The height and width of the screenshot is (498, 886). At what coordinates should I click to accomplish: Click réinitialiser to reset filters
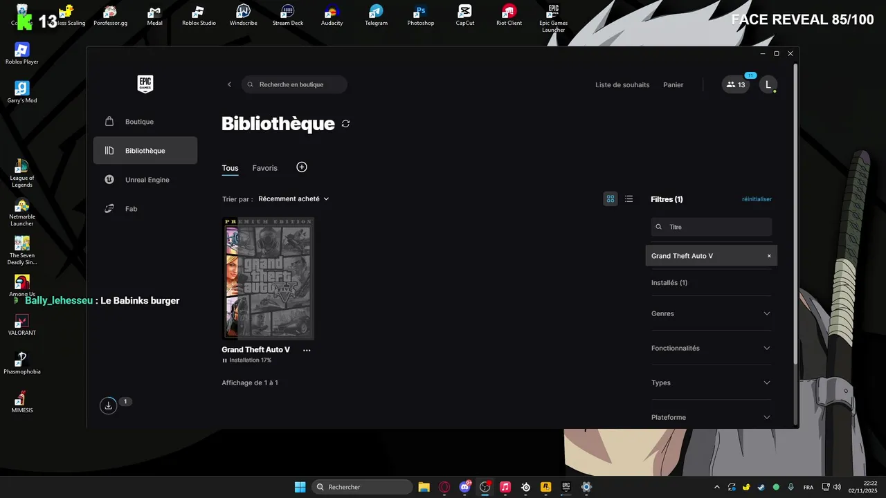point(757,199)
